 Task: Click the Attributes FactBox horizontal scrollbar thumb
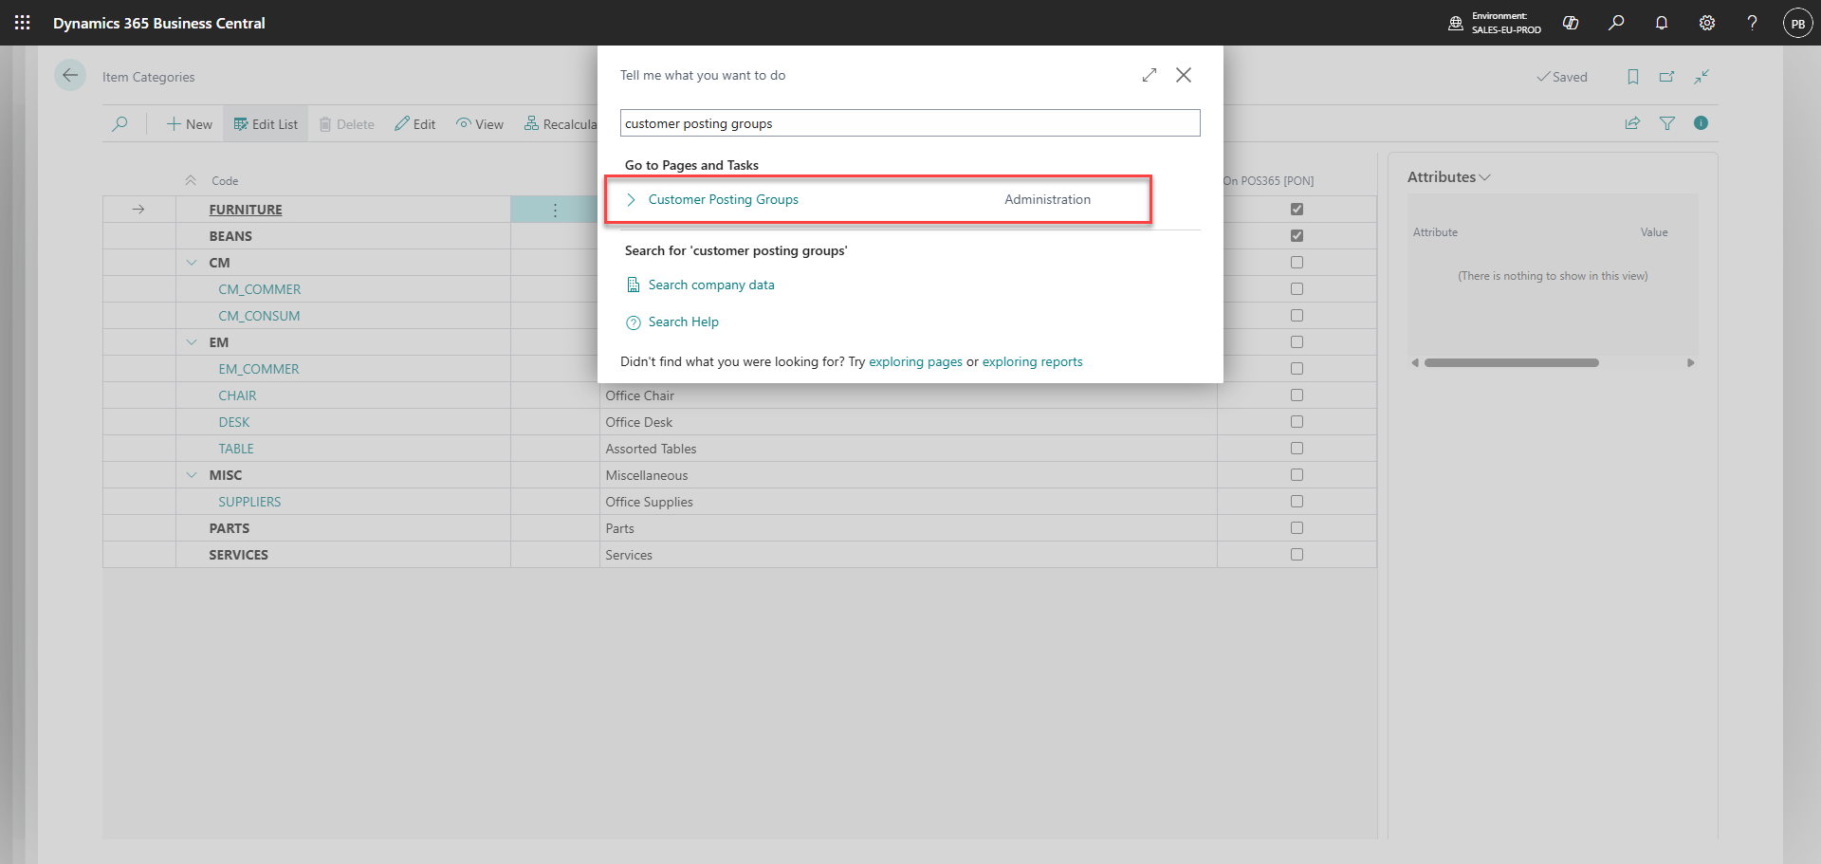(1512, 363)
